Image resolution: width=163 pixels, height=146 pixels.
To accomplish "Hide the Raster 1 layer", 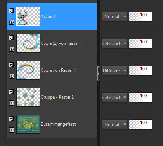I will point(12,22).
